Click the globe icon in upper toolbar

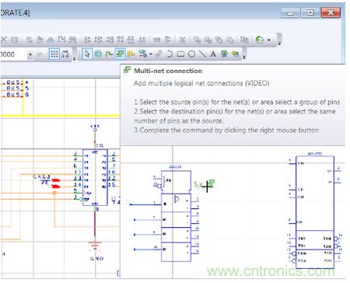tap(259, 40)
